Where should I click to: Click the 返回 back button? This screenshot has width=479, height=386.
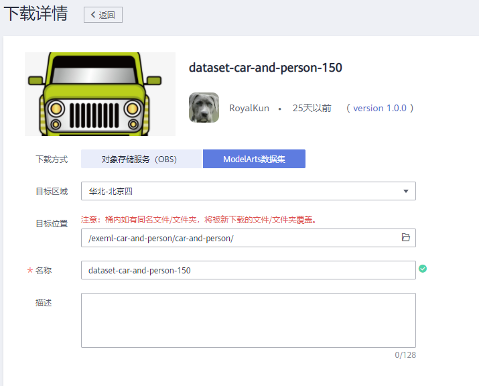(x=102, y=15)
